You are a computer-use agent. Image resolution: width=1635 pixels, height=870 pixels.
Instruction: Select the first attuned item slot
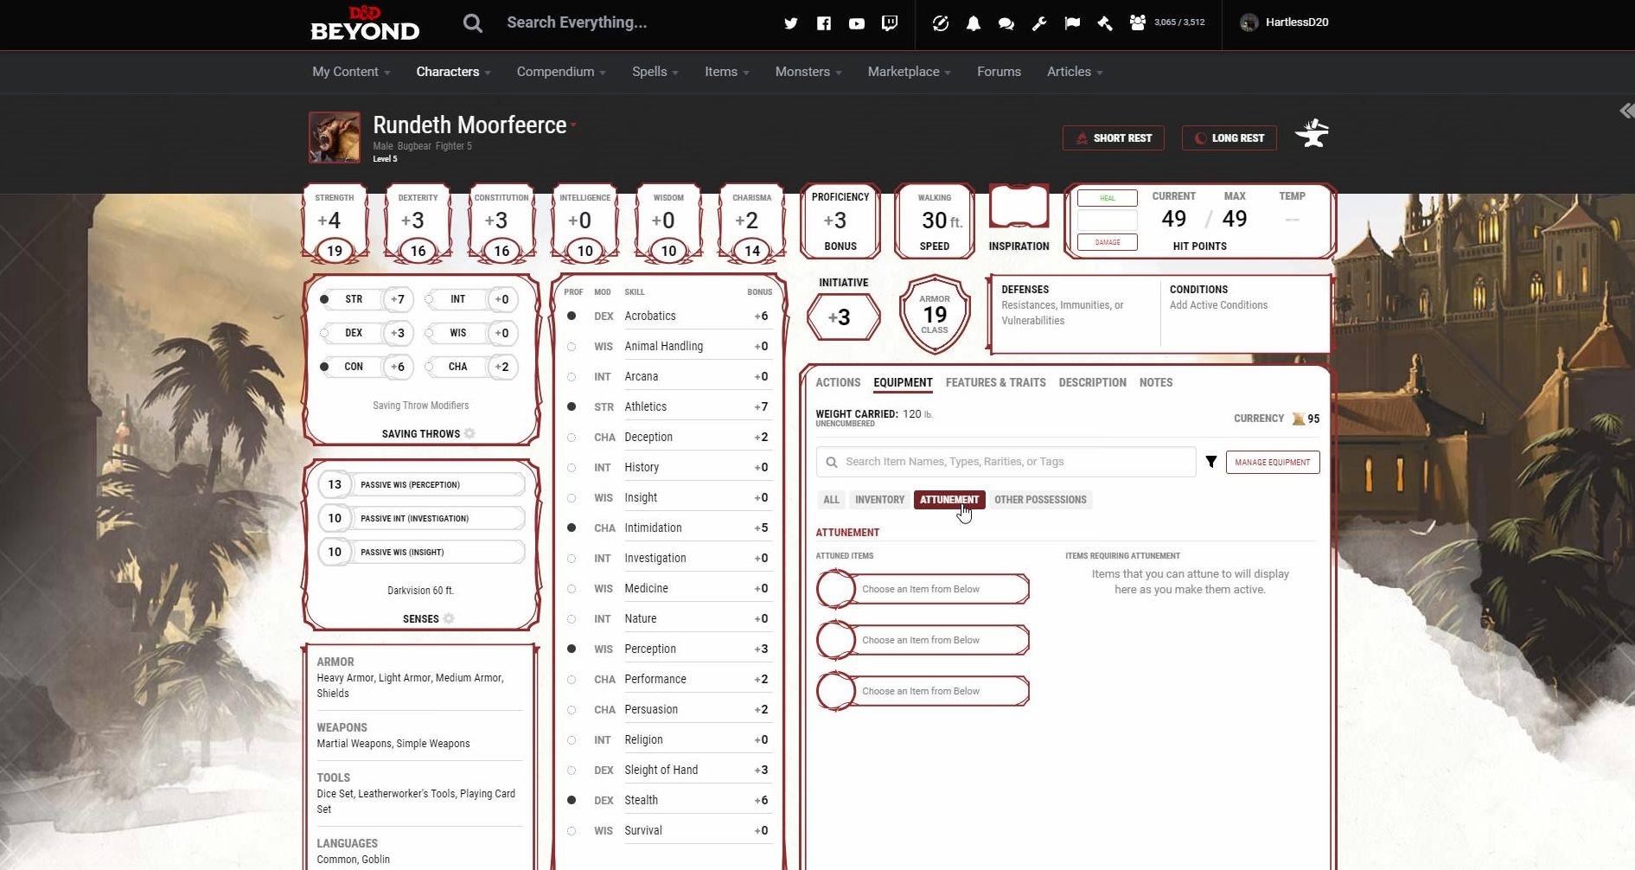coord(923,589)
